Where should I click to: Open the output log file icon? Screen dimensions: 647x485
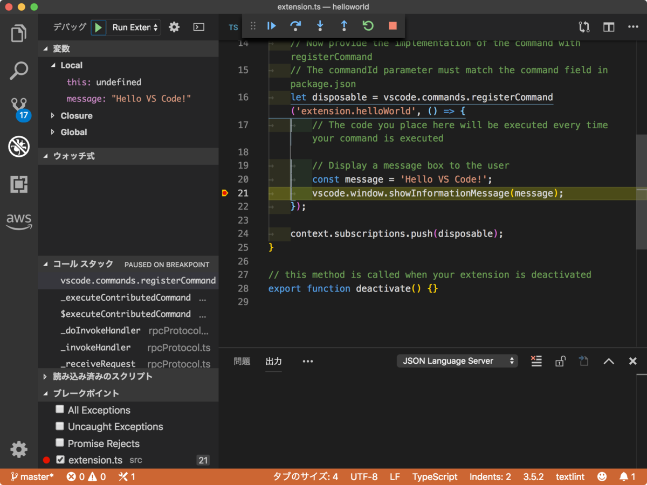[x=584, y=361]
